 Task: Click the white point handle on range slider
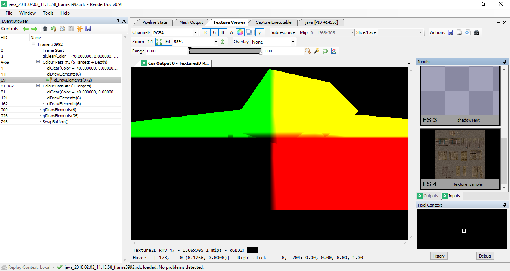pos(261,53)
